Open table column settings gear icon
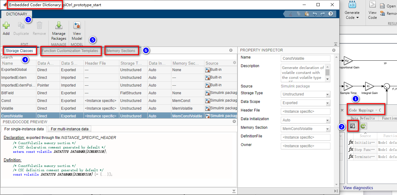 click(x=235, y=63)
